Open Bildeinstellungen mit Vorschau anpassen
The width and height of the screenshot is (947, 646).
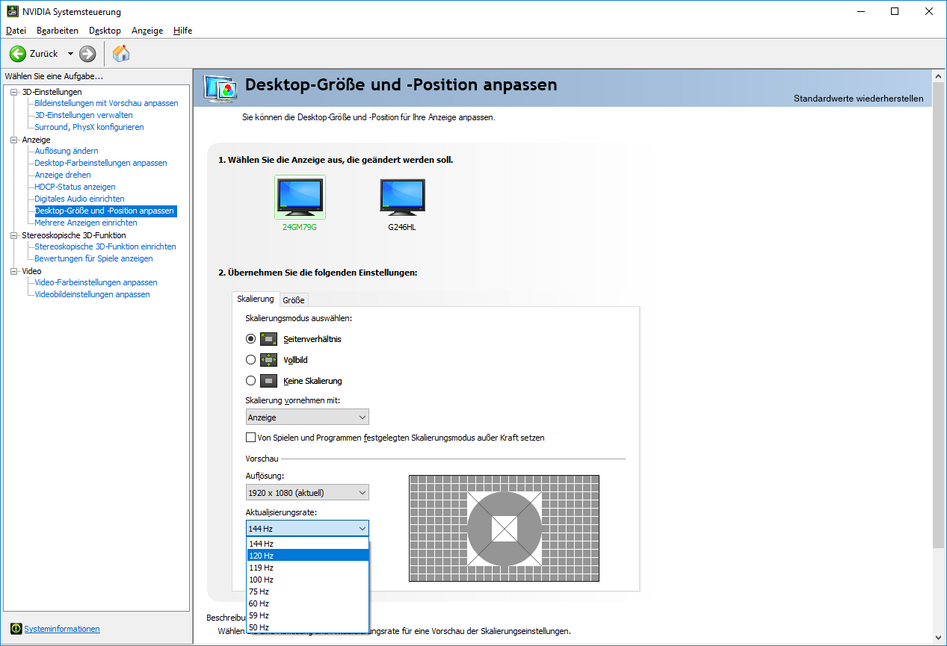[x=107, y=103]
